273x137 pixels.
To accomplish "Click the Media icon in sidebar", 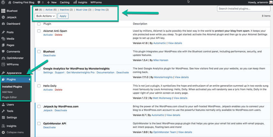I will [x=3, y=39].
